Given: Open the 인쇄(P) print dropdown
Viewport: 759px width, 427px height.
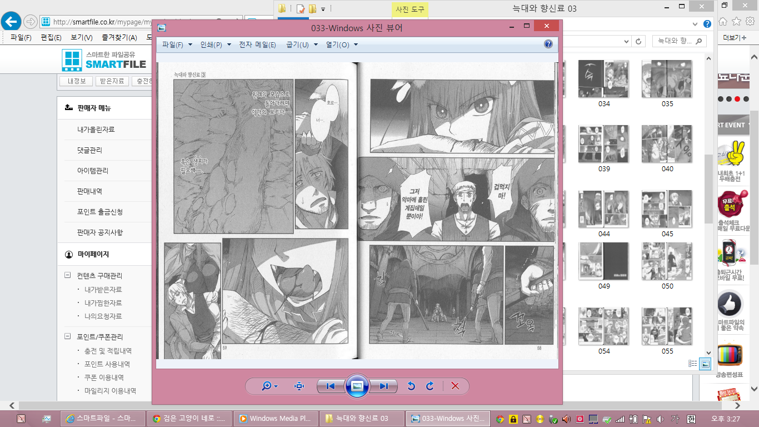Looking at the screenshot, I should (x=215, y=44).
